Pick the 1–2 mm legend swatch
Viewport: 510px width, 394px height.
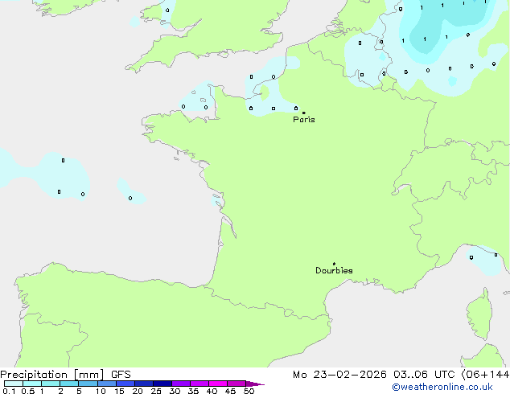[51, 384]
